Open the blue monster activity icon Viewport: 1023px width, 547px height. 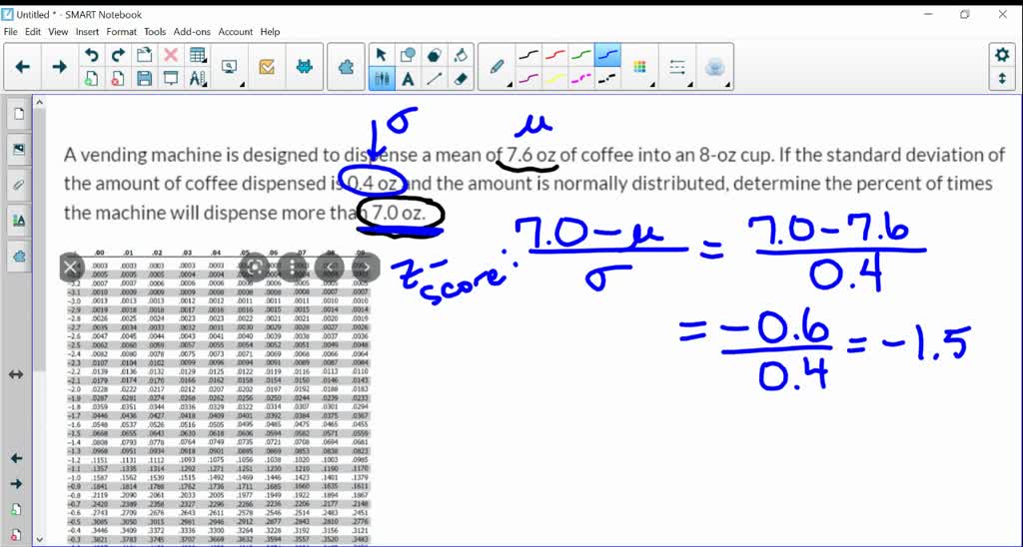[x=304, y=67]
